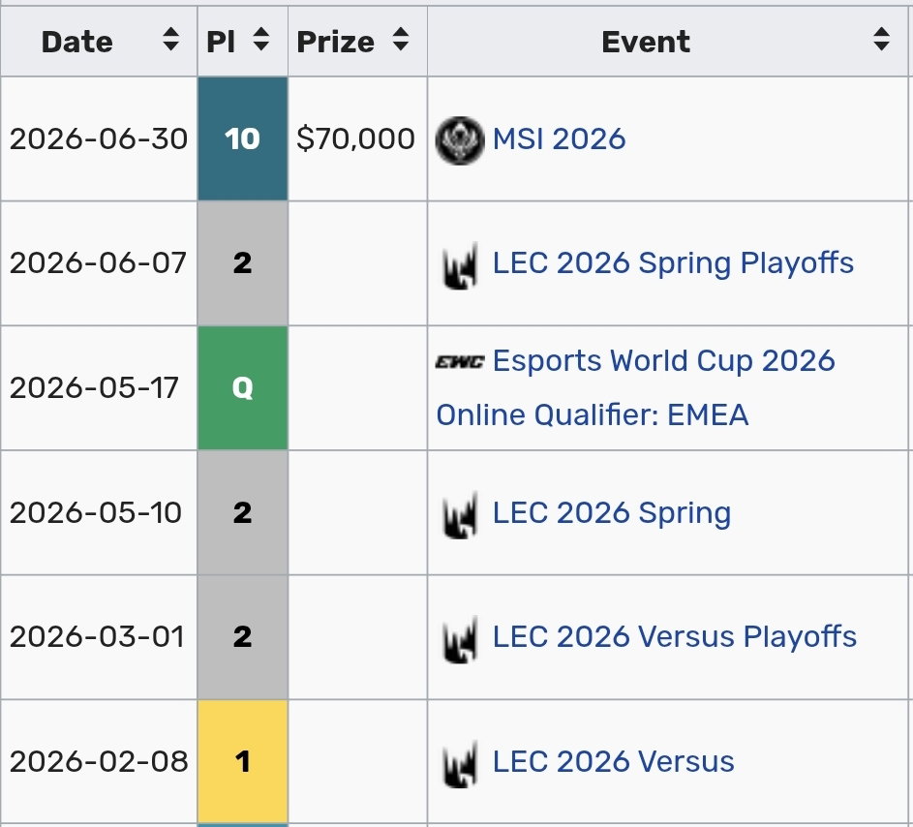Click the LEC logo beside Versus Playoffs
This screenshot has height=827, width=913.
click(x=460, y=639)
